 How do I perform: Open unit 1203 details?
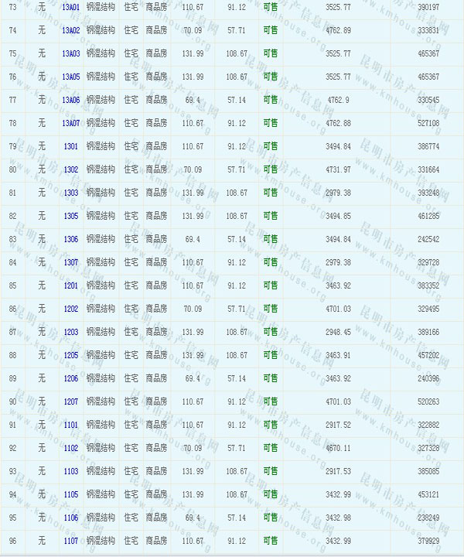[70, 332]
